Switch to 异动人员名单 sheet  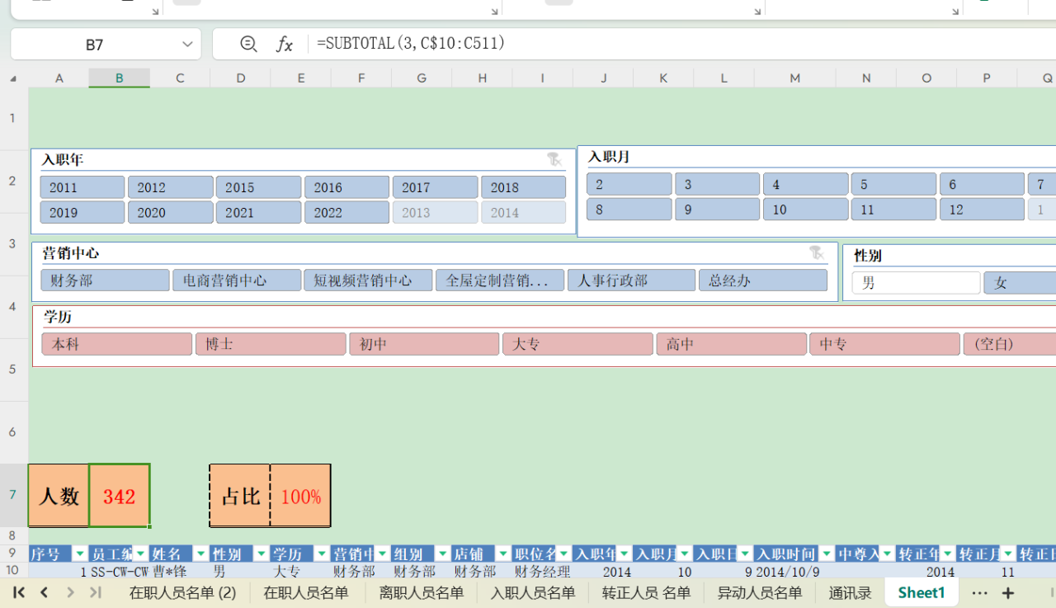(x=759, y=592)
